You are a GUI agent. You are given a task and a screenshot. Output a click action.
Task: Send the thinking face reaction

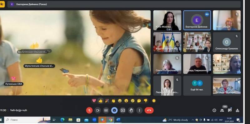[139, 101]
